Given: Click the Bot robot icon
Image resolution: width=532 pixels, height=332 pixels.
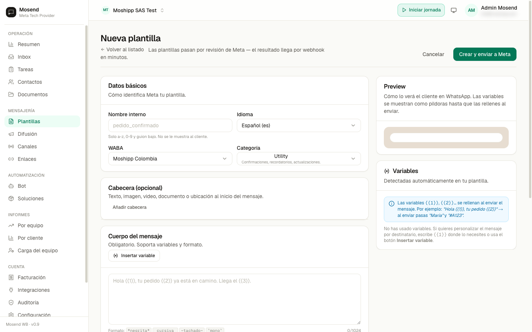Looking at the screenshot, I should pyautogui.click(x=11, y=186).
